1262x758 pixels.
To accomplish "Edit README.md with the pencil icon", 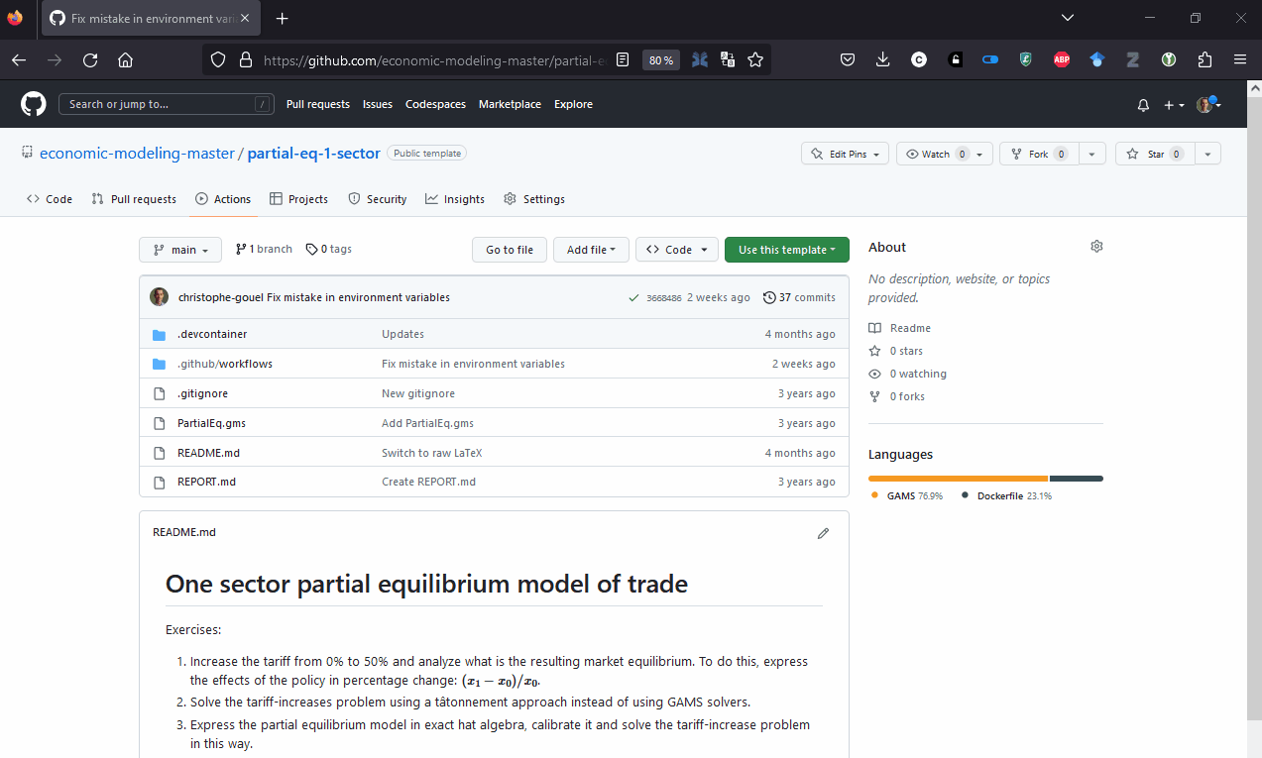I will (823, 533).
